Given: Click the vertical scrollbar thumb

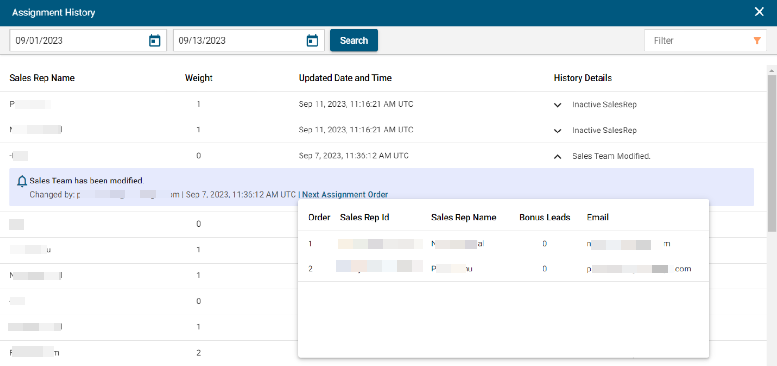Looking at the screenshot, I should point(772,153).
